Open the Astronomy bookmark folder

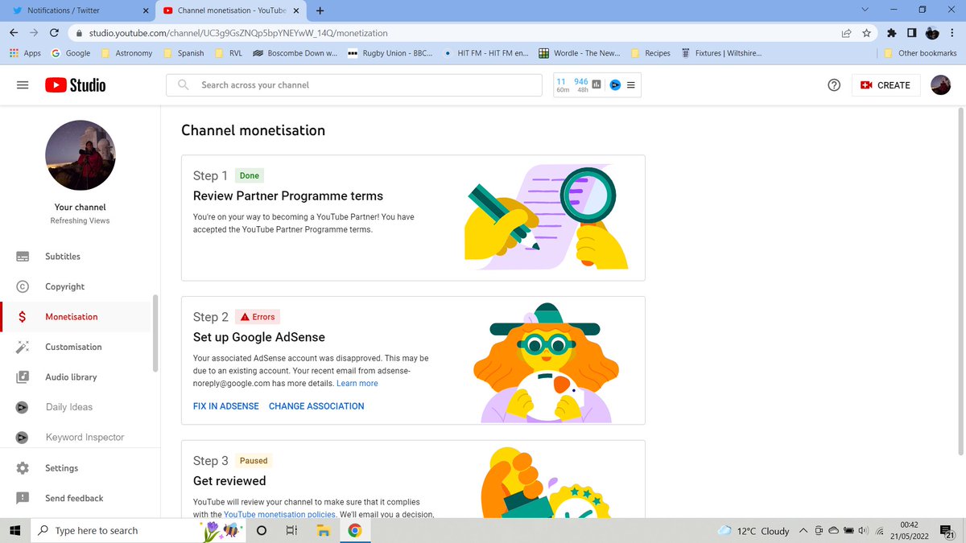pos(126,53)
